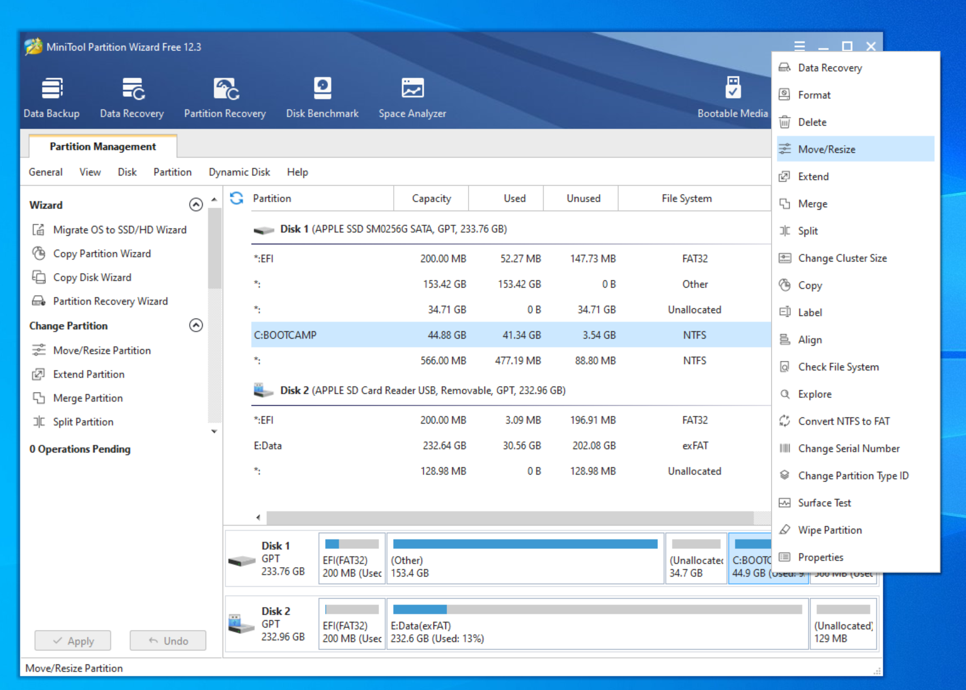Screen dimensions: 966x690
Task: Choose Move/Resize in the context menu
Action: coord(856,150)
